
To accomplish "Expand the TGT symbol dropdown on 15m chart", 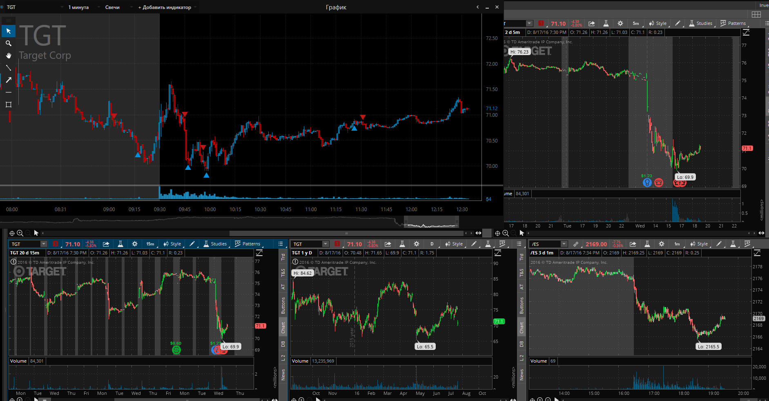I will point(43,244).
